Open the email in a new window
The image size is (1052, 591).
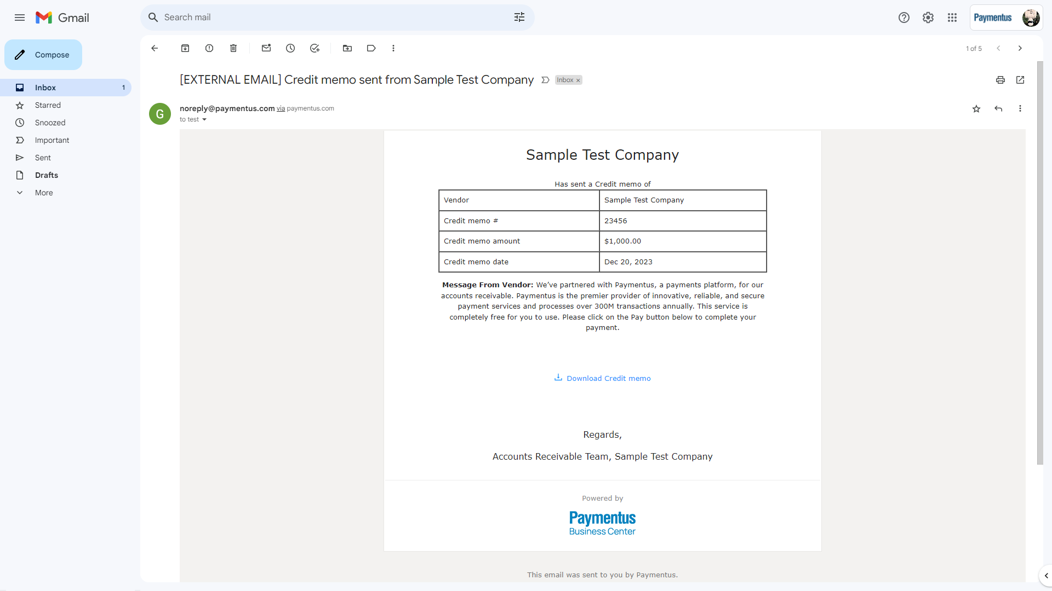1020,80
